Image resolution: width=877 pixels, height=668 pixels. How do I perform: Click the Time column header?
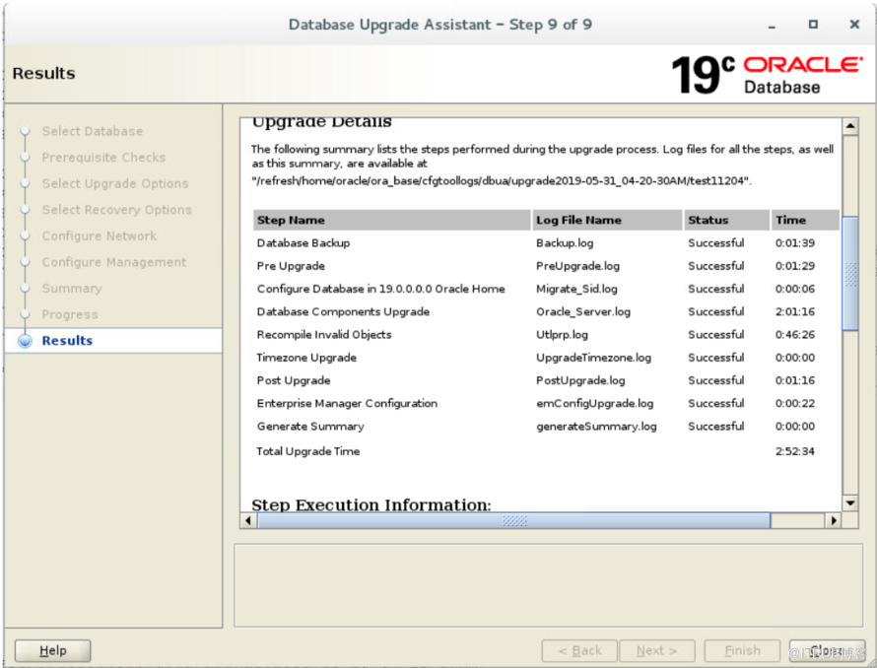(x=790, y=220)
